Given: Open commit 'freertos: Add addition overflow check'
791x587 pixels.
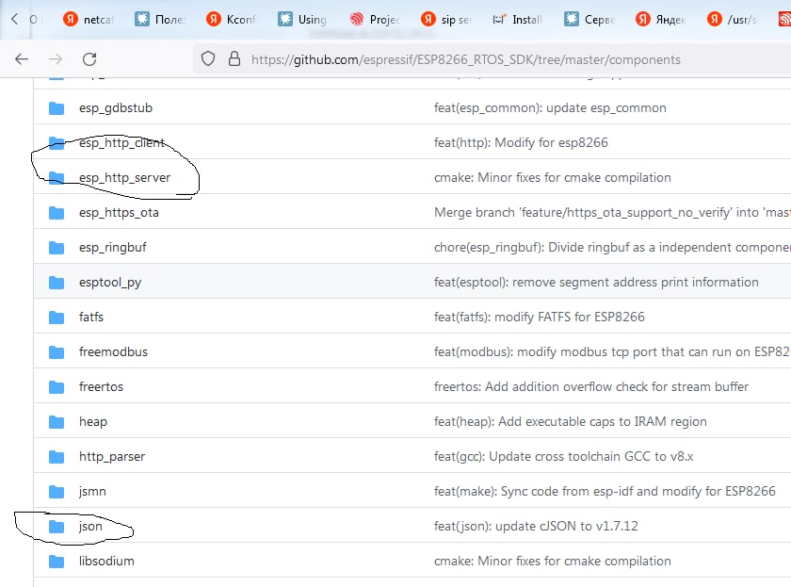Looking at the screenshot, I should [591, 386].
